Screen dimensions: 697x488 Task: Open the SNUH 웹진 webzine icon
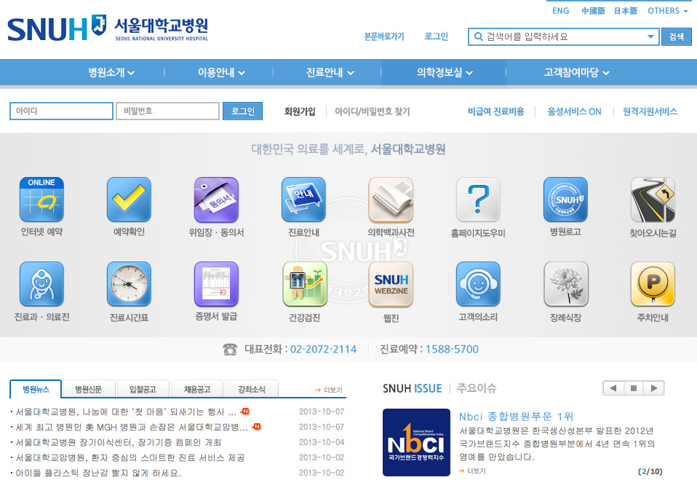[x=391, y=284]
